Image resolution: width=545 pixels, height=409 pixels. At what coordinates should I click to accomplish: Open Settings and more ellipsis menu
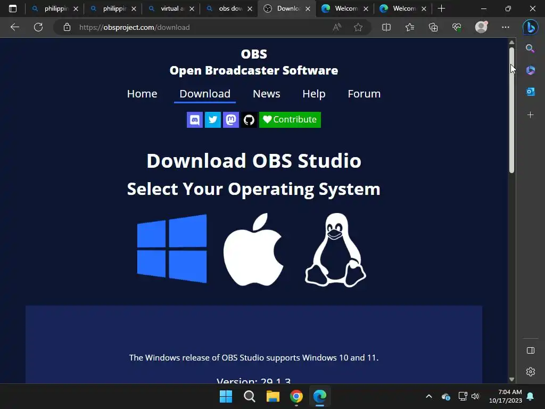point(506,27)
